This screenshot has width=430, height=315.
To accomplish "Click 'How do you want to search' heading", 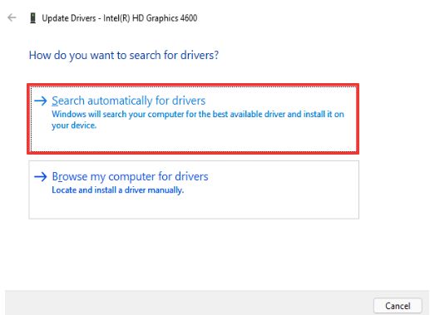I will tap(124, 56).
